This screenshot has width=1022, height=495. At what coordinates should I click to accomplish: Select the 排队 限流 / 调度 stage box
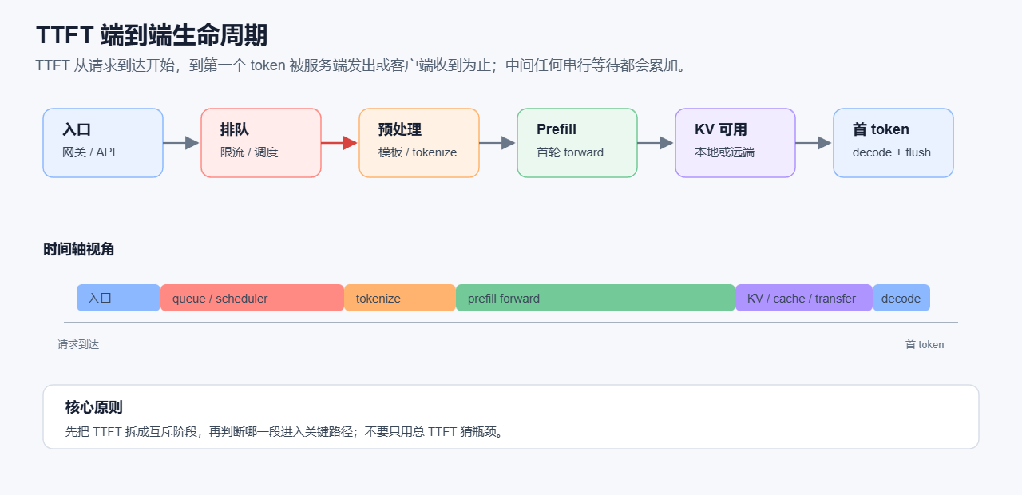pos(261,143)
